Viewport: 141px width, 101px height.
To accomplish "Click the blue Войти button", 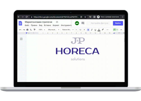I will [118, 23].
